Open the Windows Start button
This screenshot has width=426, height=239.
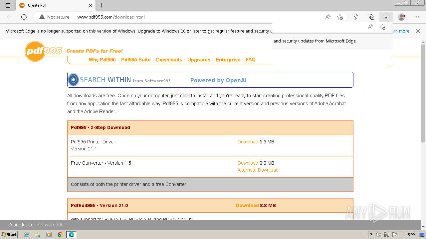point(9,235)
